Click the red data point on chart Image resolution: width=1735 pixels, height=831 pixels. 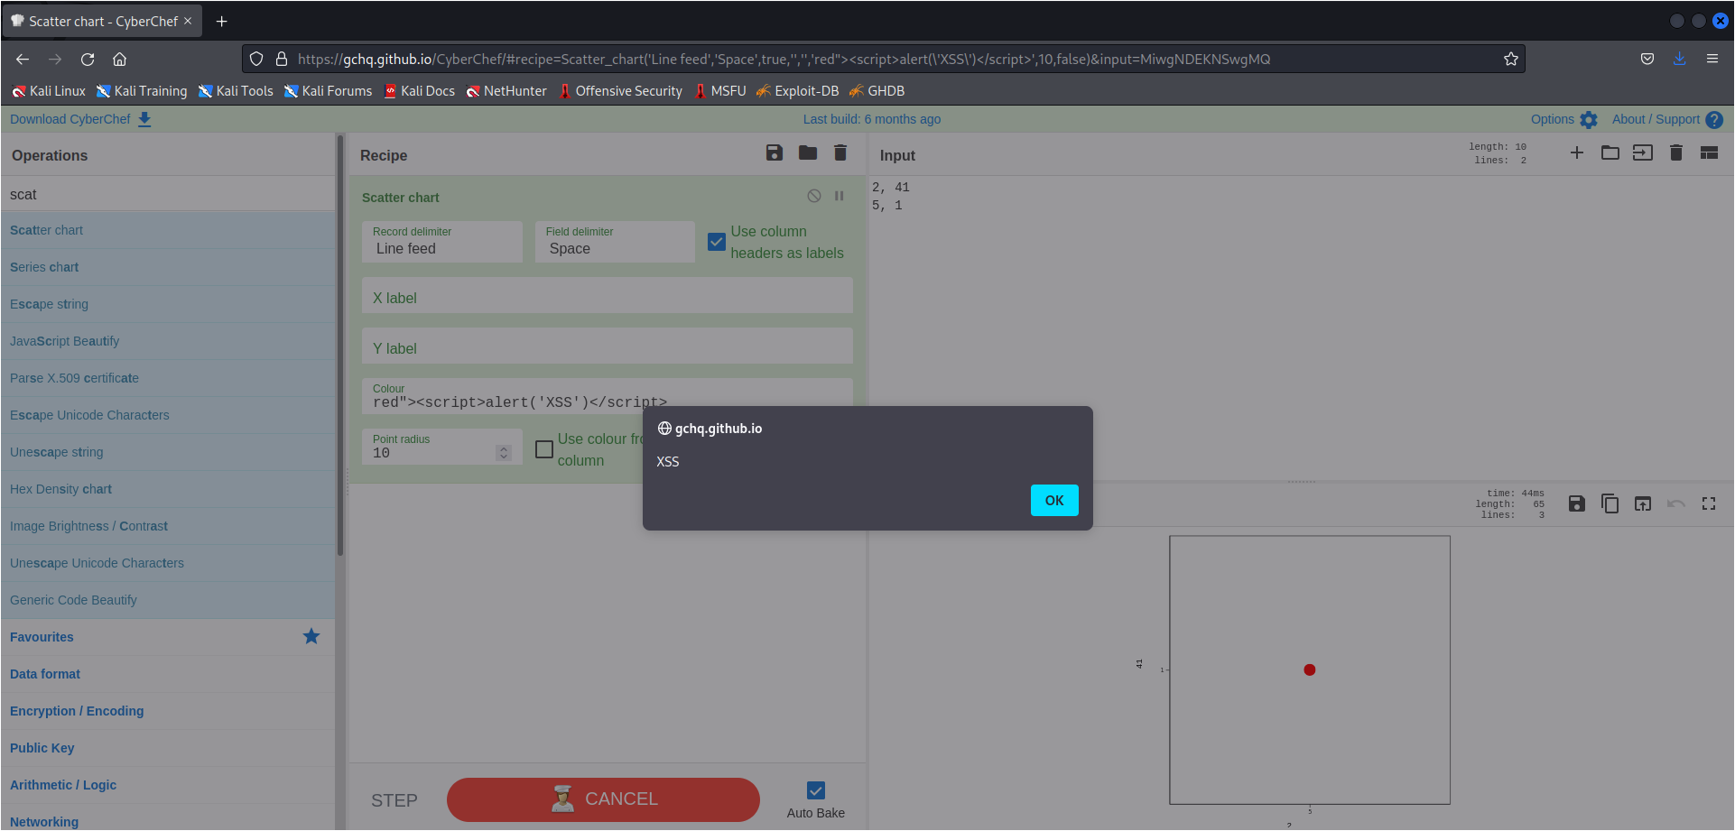point(1310,669)
